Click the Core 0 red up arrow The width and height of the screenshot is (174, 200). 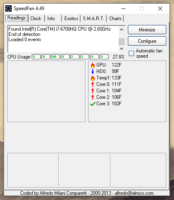93,84
